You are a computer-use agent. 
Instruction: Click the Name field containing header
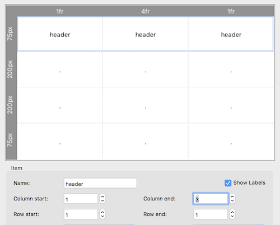[x=100, y=183]
